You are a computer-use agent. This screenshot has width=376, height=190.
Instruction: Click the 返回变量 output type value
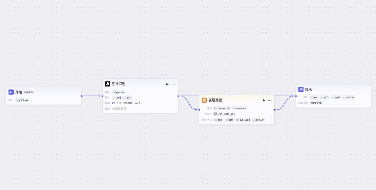[316, 103]
